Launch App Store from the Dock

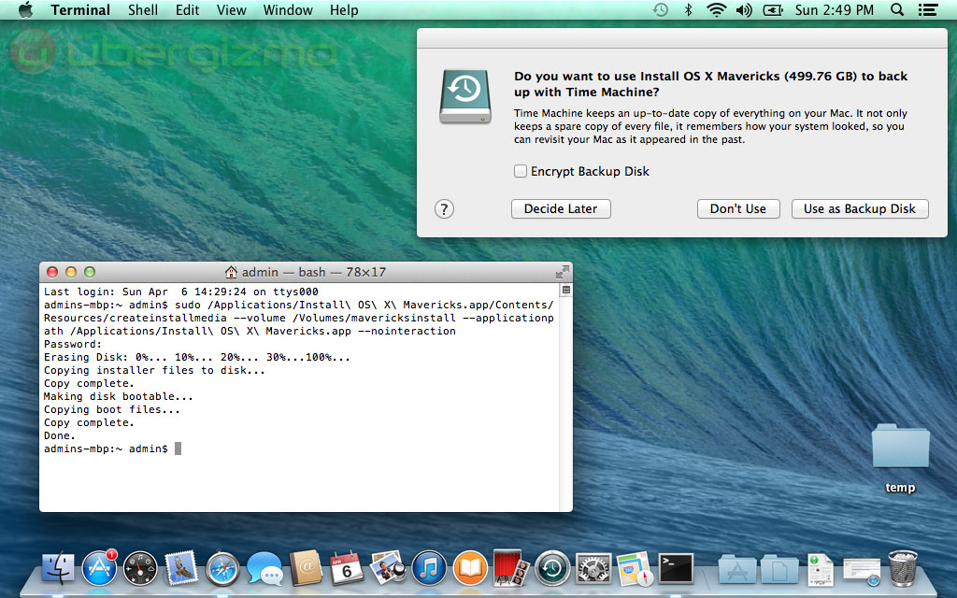click(x=99, y=568)
